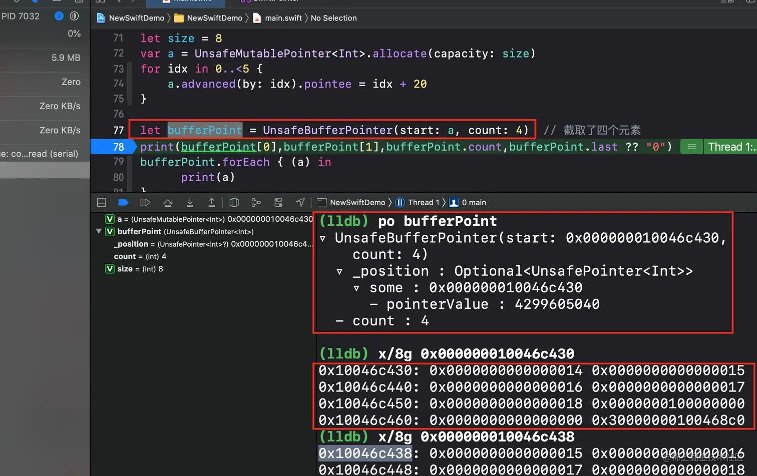
Task: Click the info icon beside PID 7032
Action: coord(59,16)
